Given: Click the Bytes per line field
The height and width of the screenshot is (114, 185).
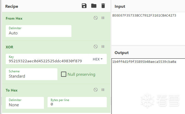Looking at the screenshot, I should 77,102.
